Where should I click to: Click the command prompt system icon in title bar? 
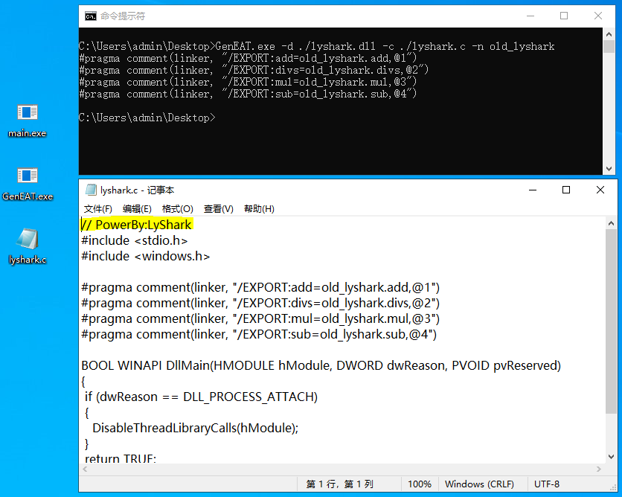(91, 16)
